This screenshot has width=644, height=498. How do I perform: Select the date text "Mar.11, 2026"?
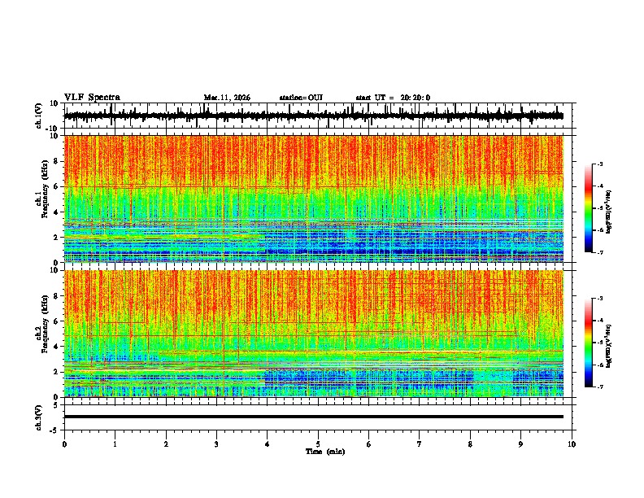pos(227,98)
